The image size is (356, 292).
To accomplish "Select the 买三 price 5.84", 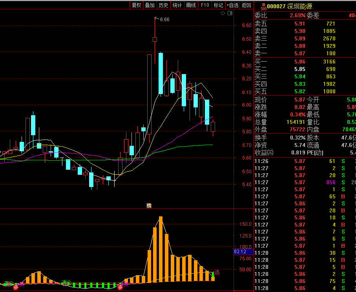I will click(x=300, y=77).
